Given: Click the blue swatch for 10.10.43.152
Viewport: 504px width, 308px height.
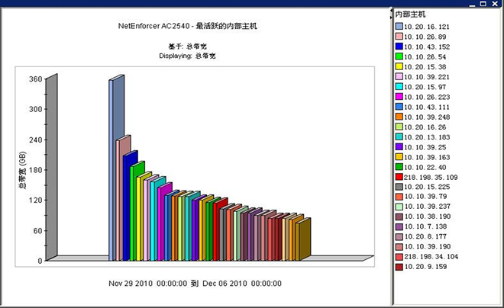Looking at the screenshot, I should [399, 46].
